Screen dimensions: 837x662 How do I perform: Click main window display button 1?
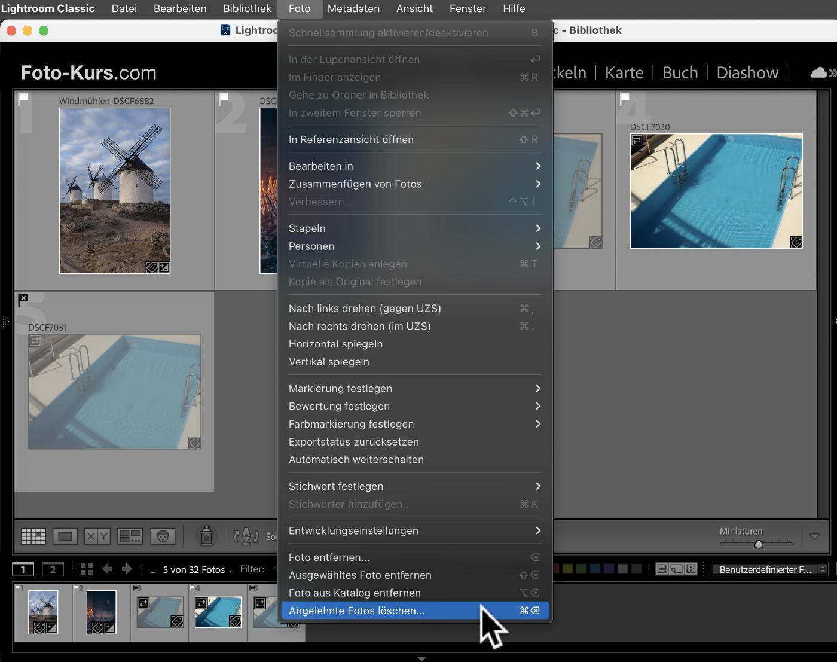pos(23,569)
